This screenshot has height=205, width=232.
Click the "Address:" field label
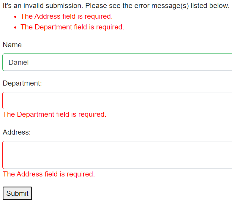point(17,132)
